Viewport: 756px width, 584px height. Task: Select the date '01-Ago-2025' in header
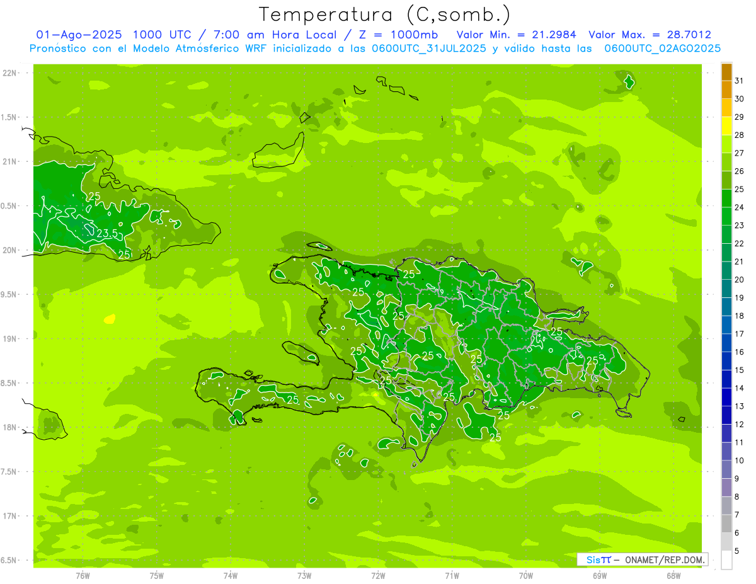tap(79, 35)
